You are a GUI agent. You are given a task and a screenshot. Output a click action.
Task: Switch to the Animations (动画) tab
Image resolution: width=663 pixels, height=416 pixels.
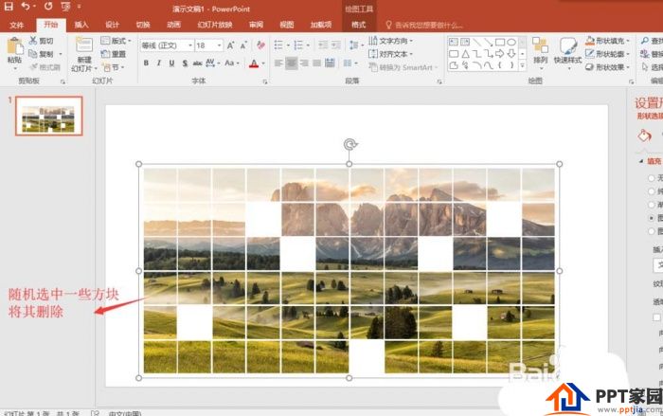coord(173,25)
